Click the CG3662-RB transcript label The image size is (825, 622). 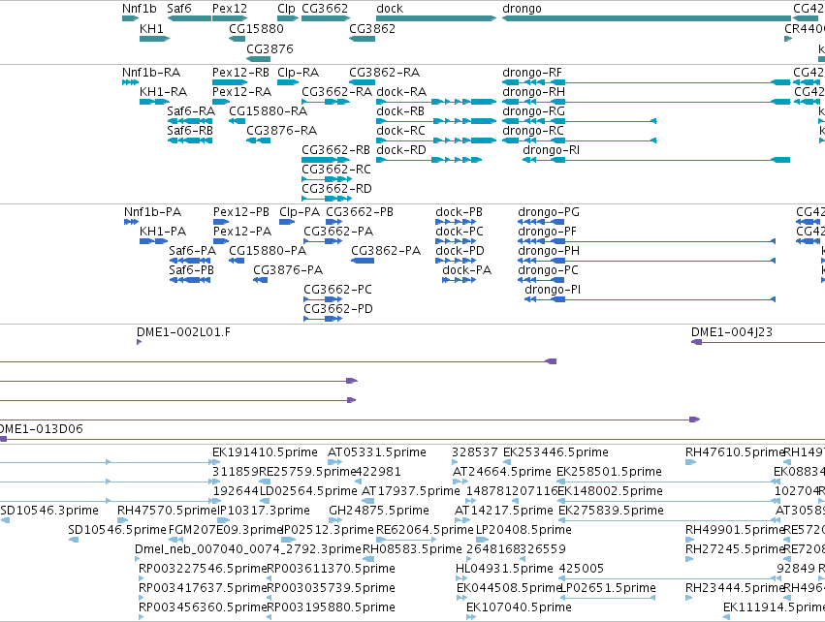(x=335, y=150)
